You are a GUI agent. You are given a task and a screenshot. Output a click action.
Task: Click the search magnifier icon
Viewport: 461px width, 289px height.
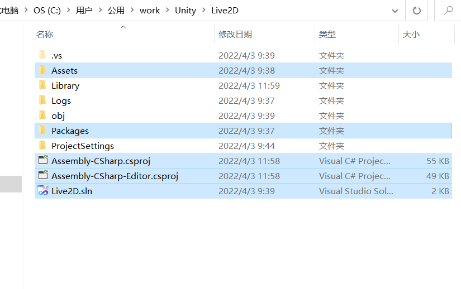coord(448,10)
